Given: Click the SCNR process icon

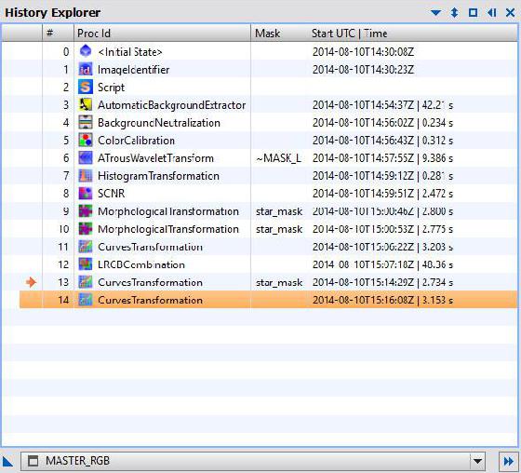Looking at the screenshot, I should (x=86, y=194).
